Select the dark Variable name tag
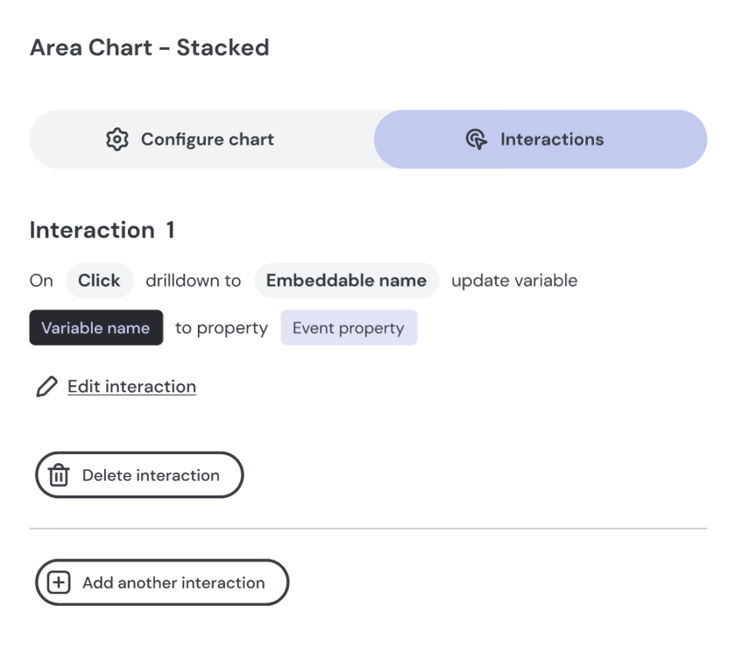 pyautogui.click(x=96, y=328)
